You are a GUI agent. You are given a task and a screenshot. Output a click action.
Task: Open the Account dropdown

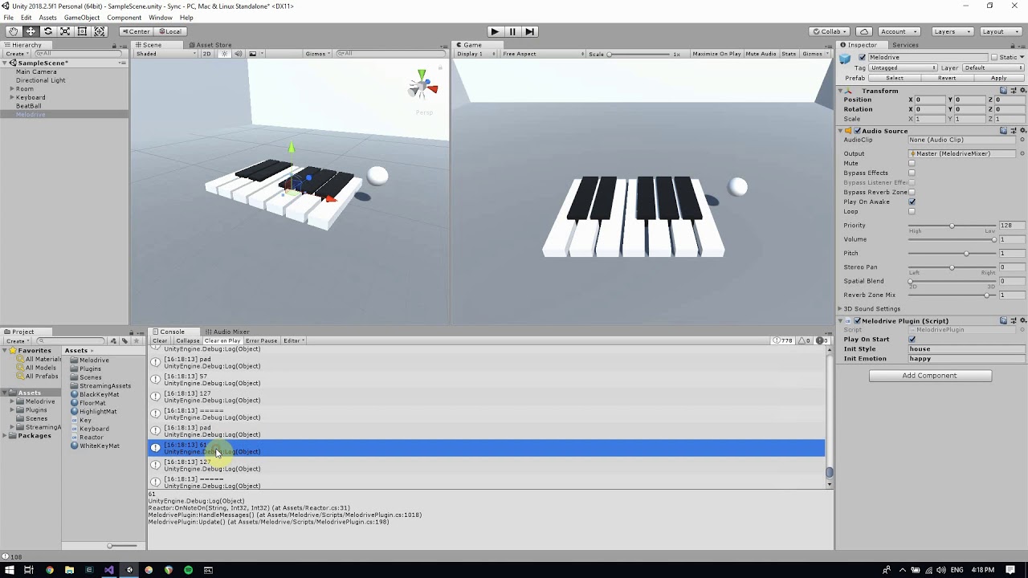(x=899, y=31)
